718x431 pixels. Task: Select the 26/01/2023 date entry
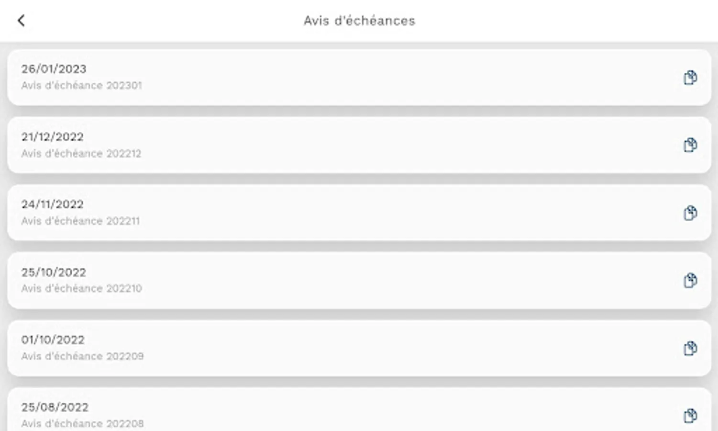pyautogui.click(x=54, y=69)
